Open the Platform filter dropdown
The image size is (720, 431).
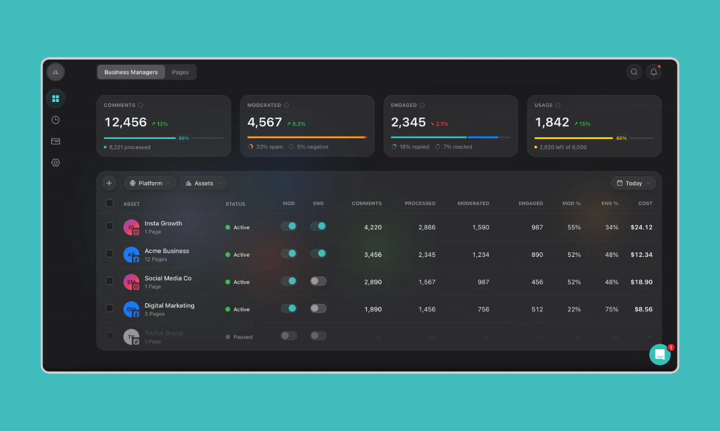pyautogui.click(x=149, y=183)
